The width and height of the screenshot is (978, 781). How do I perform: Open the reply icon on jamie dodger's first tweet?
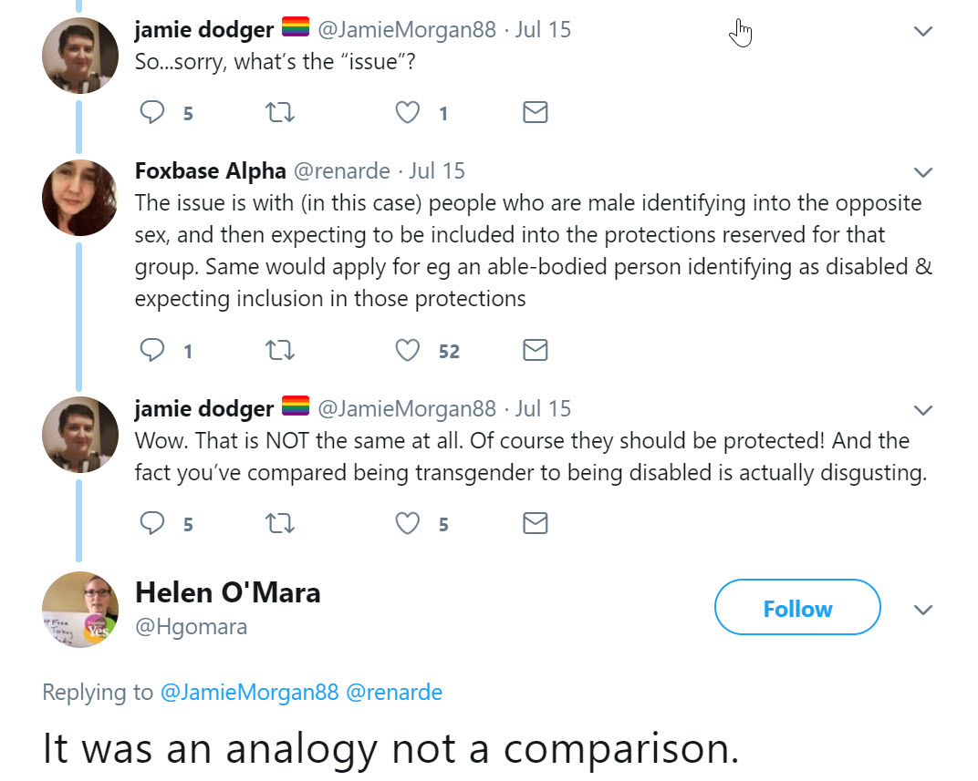click(151, 112)
